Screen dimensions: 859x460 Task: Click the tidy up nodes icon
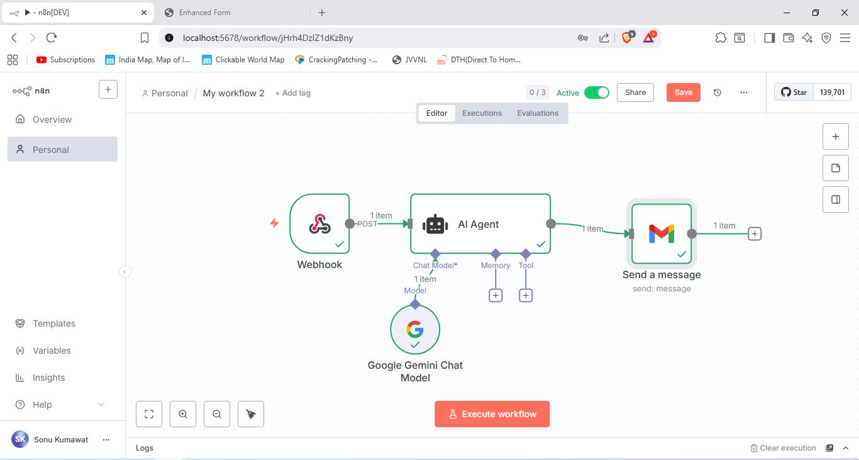pyautogui.click(x=251, y=414)
